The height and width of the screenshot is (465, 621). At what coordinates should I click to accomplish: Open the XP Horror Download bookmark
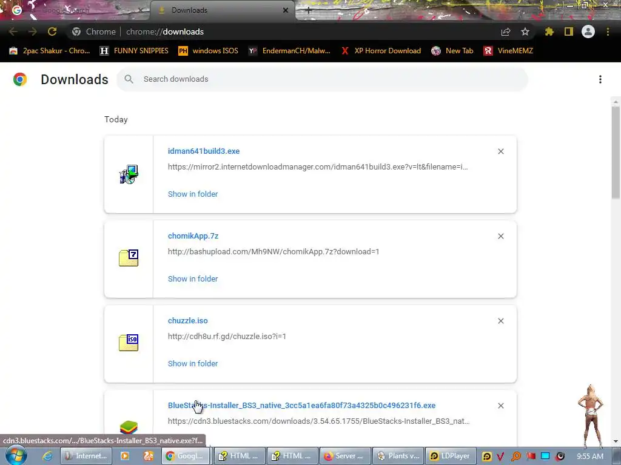381,51
